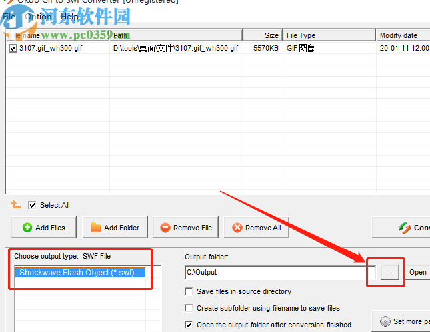The width and height of the screenshot is (430, 332).
Task: Click the Remove File button
Action: coord(185,227)
